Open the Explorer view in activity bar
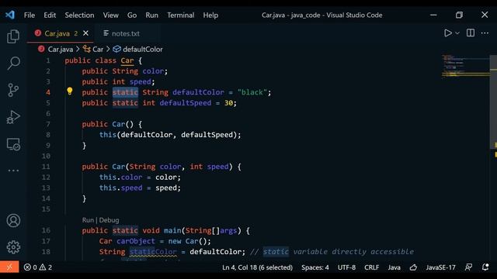Viewport: 497px width, 279px height. (x=13, y=36)
